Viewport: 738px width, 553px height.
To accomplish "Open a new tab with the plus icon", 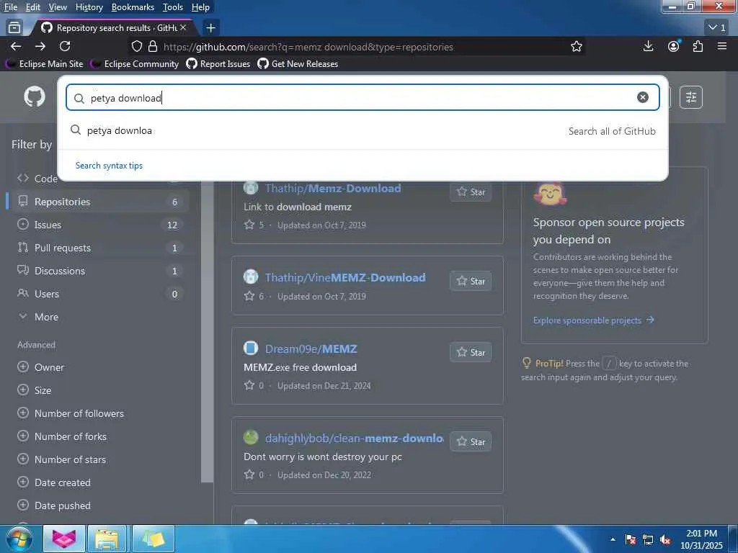I will [210, 28].
